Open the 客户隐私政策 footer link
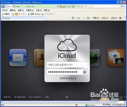 pyautogui.click(x=20, y=97)
